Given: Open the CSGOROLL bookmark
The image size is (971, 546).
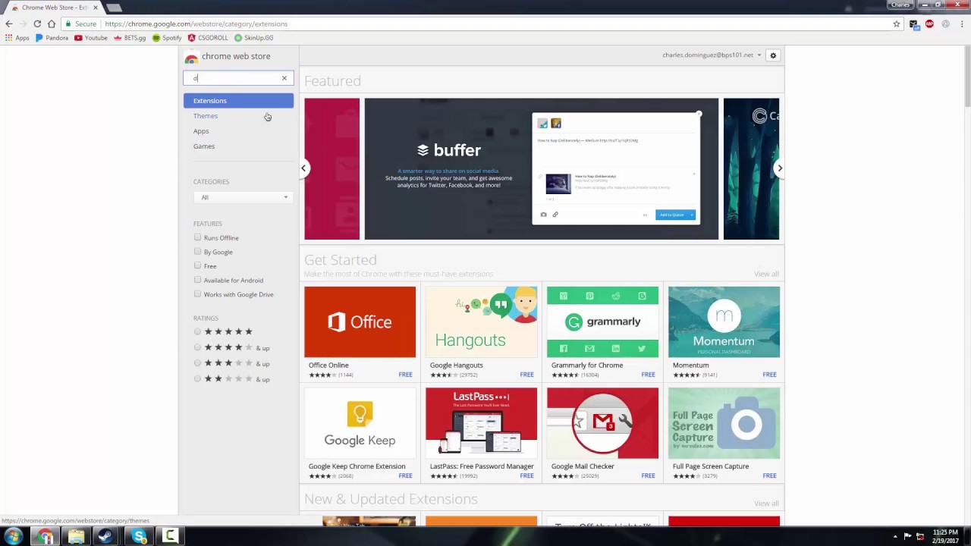Looking at the screenshot, I should [x=208, y=38].
